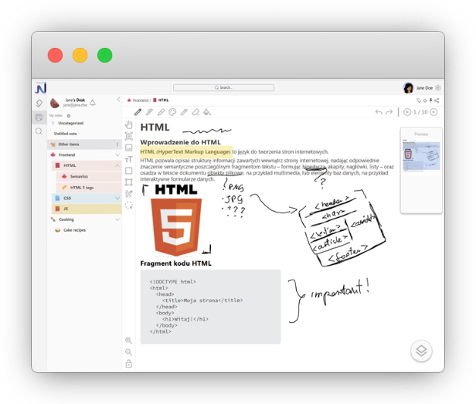
Task: Select the marker tool in drawing toolbar
Action: coord(149,112)
